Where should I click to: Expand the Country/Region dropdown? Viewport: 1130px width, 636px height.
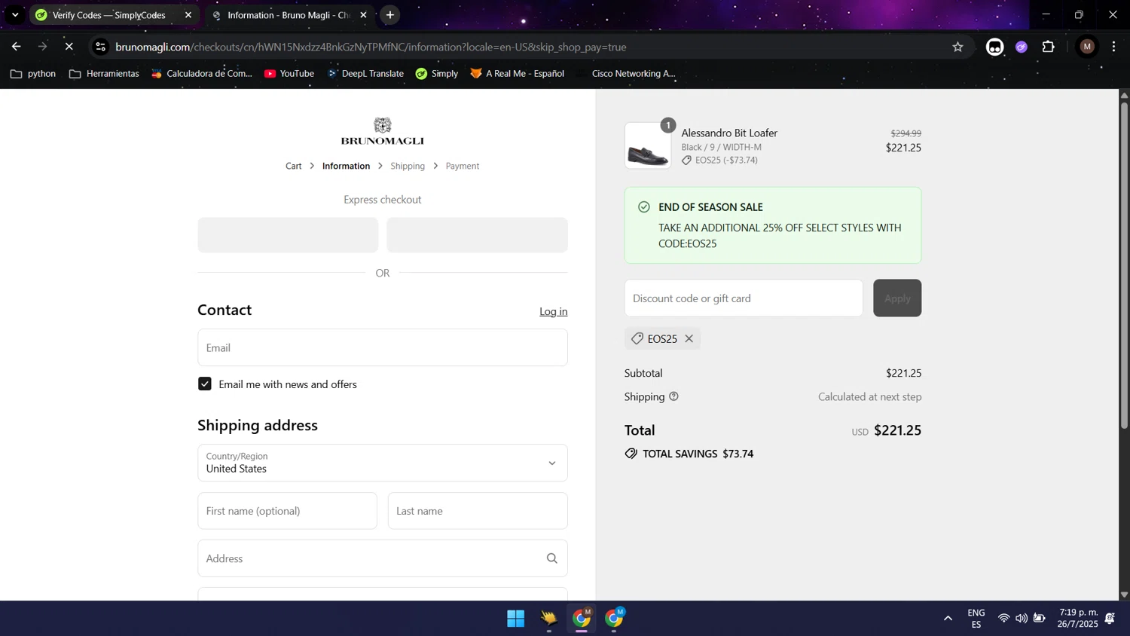pos(383,463)
